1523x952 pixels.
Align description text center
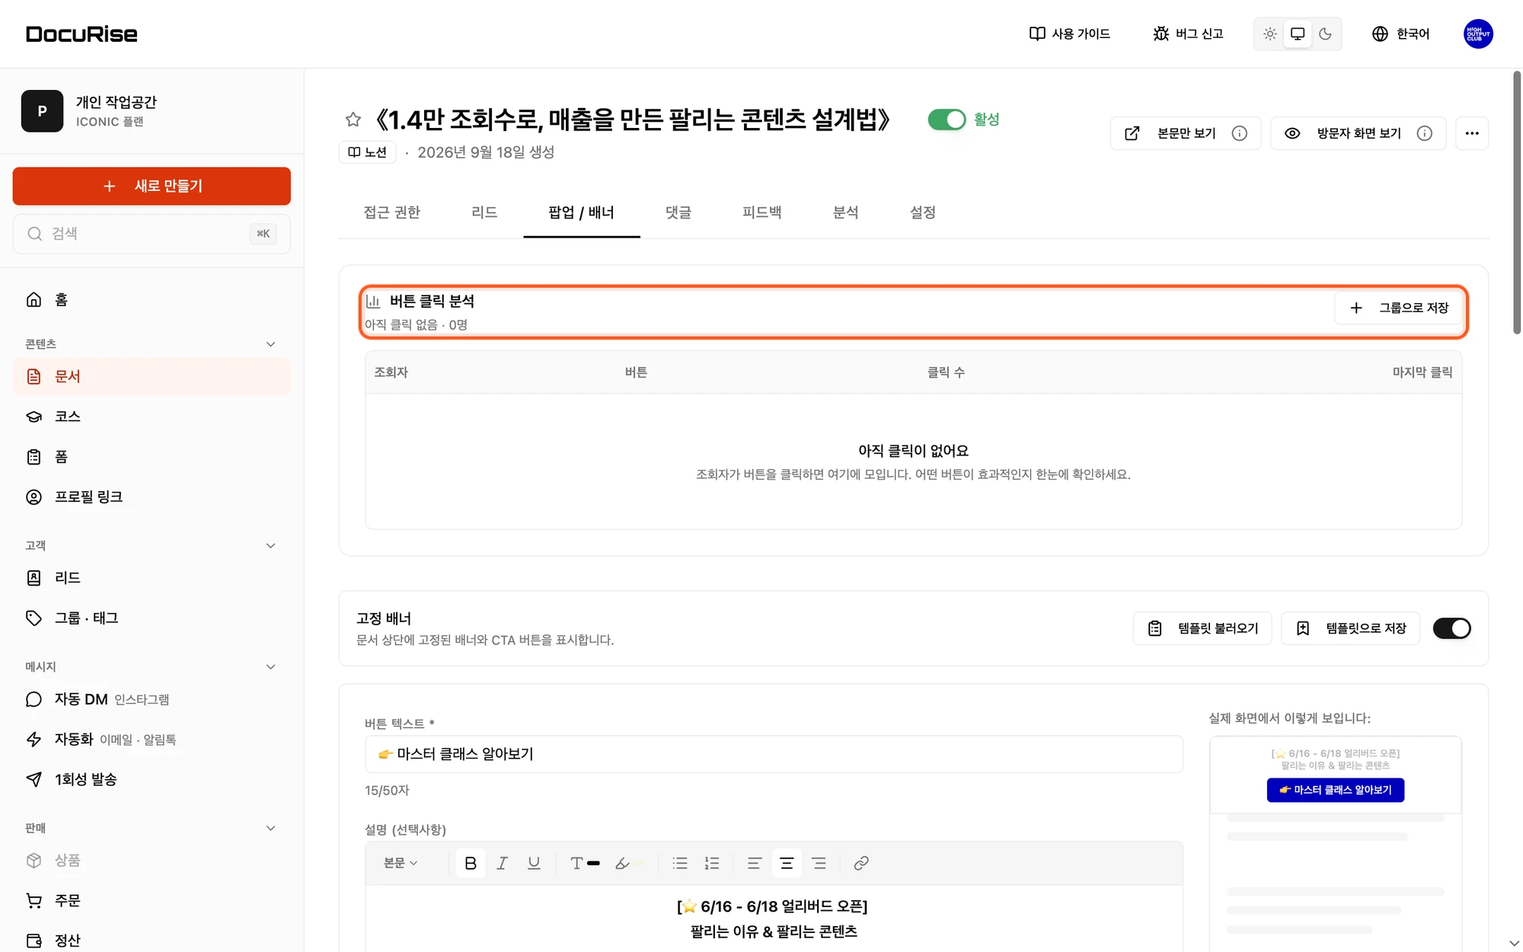click(x=787, y=863)
